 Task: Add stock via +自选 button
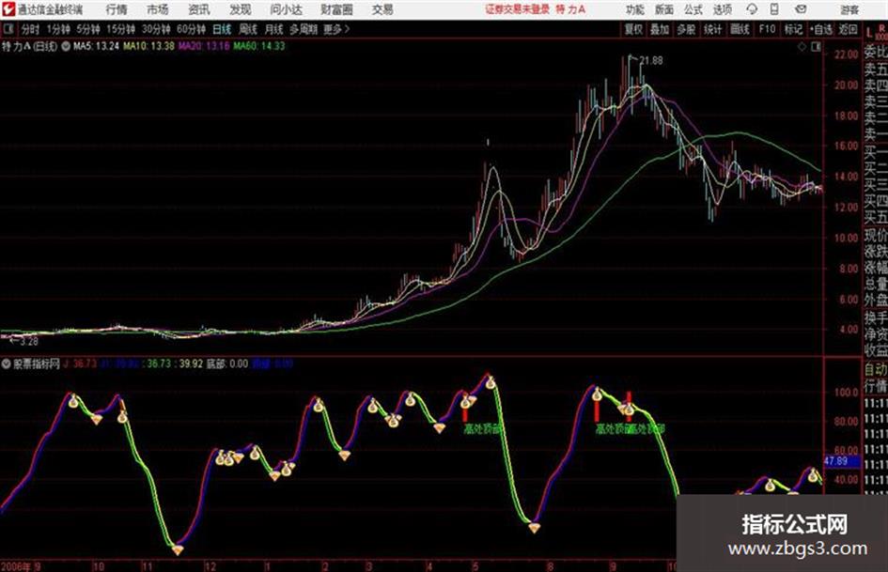pos(821,29)
